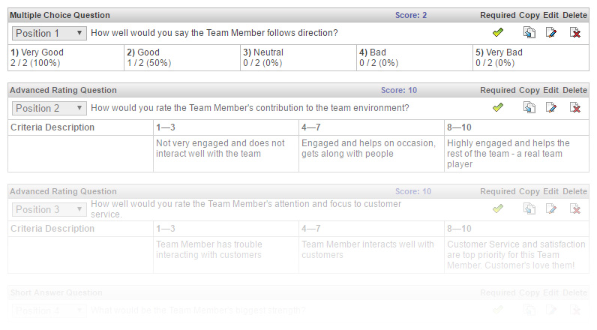Image resolution: width=597 pixels, height=330 pixels.
Task: Delete the customer service rating question
Action: click(575, 209)
